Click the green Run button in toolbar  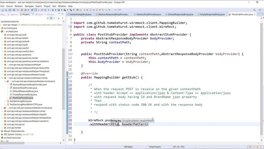[59, 10]
